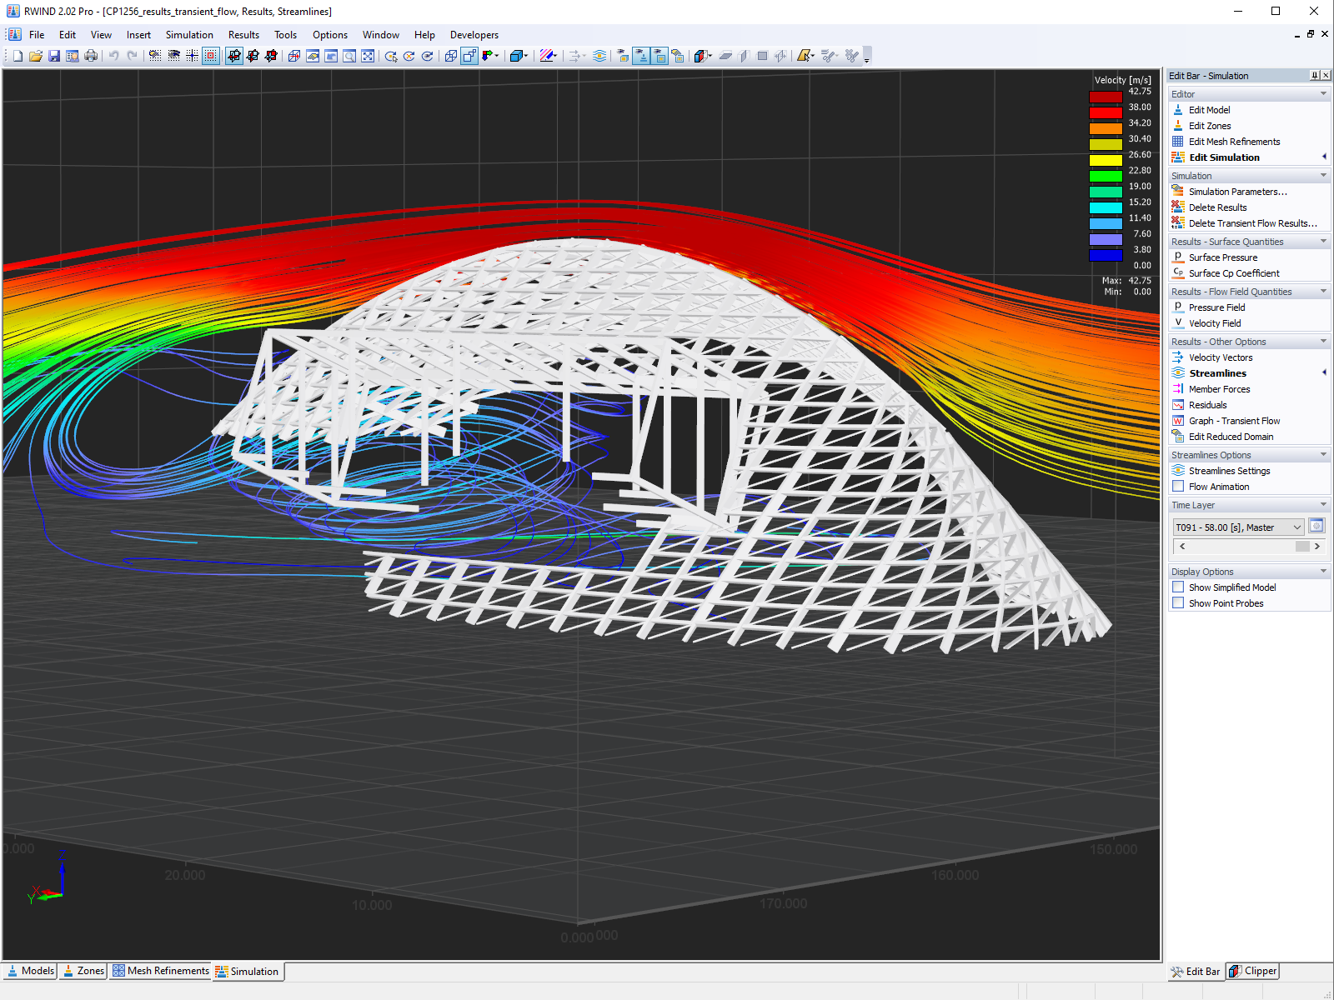Click the blue solid box toolbar icon
1334x1000 pixels.
point(518,56)
